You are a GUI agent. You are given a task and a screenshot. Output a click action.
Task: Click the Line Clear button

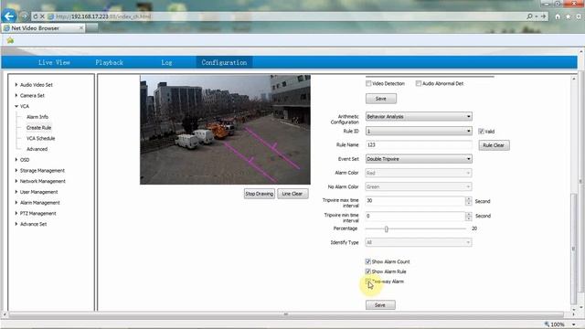pyautogui.click(x=292, y=194)
